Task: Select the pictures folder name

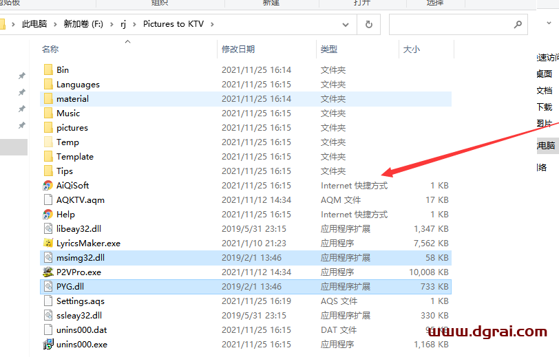Action: point(72,128)
